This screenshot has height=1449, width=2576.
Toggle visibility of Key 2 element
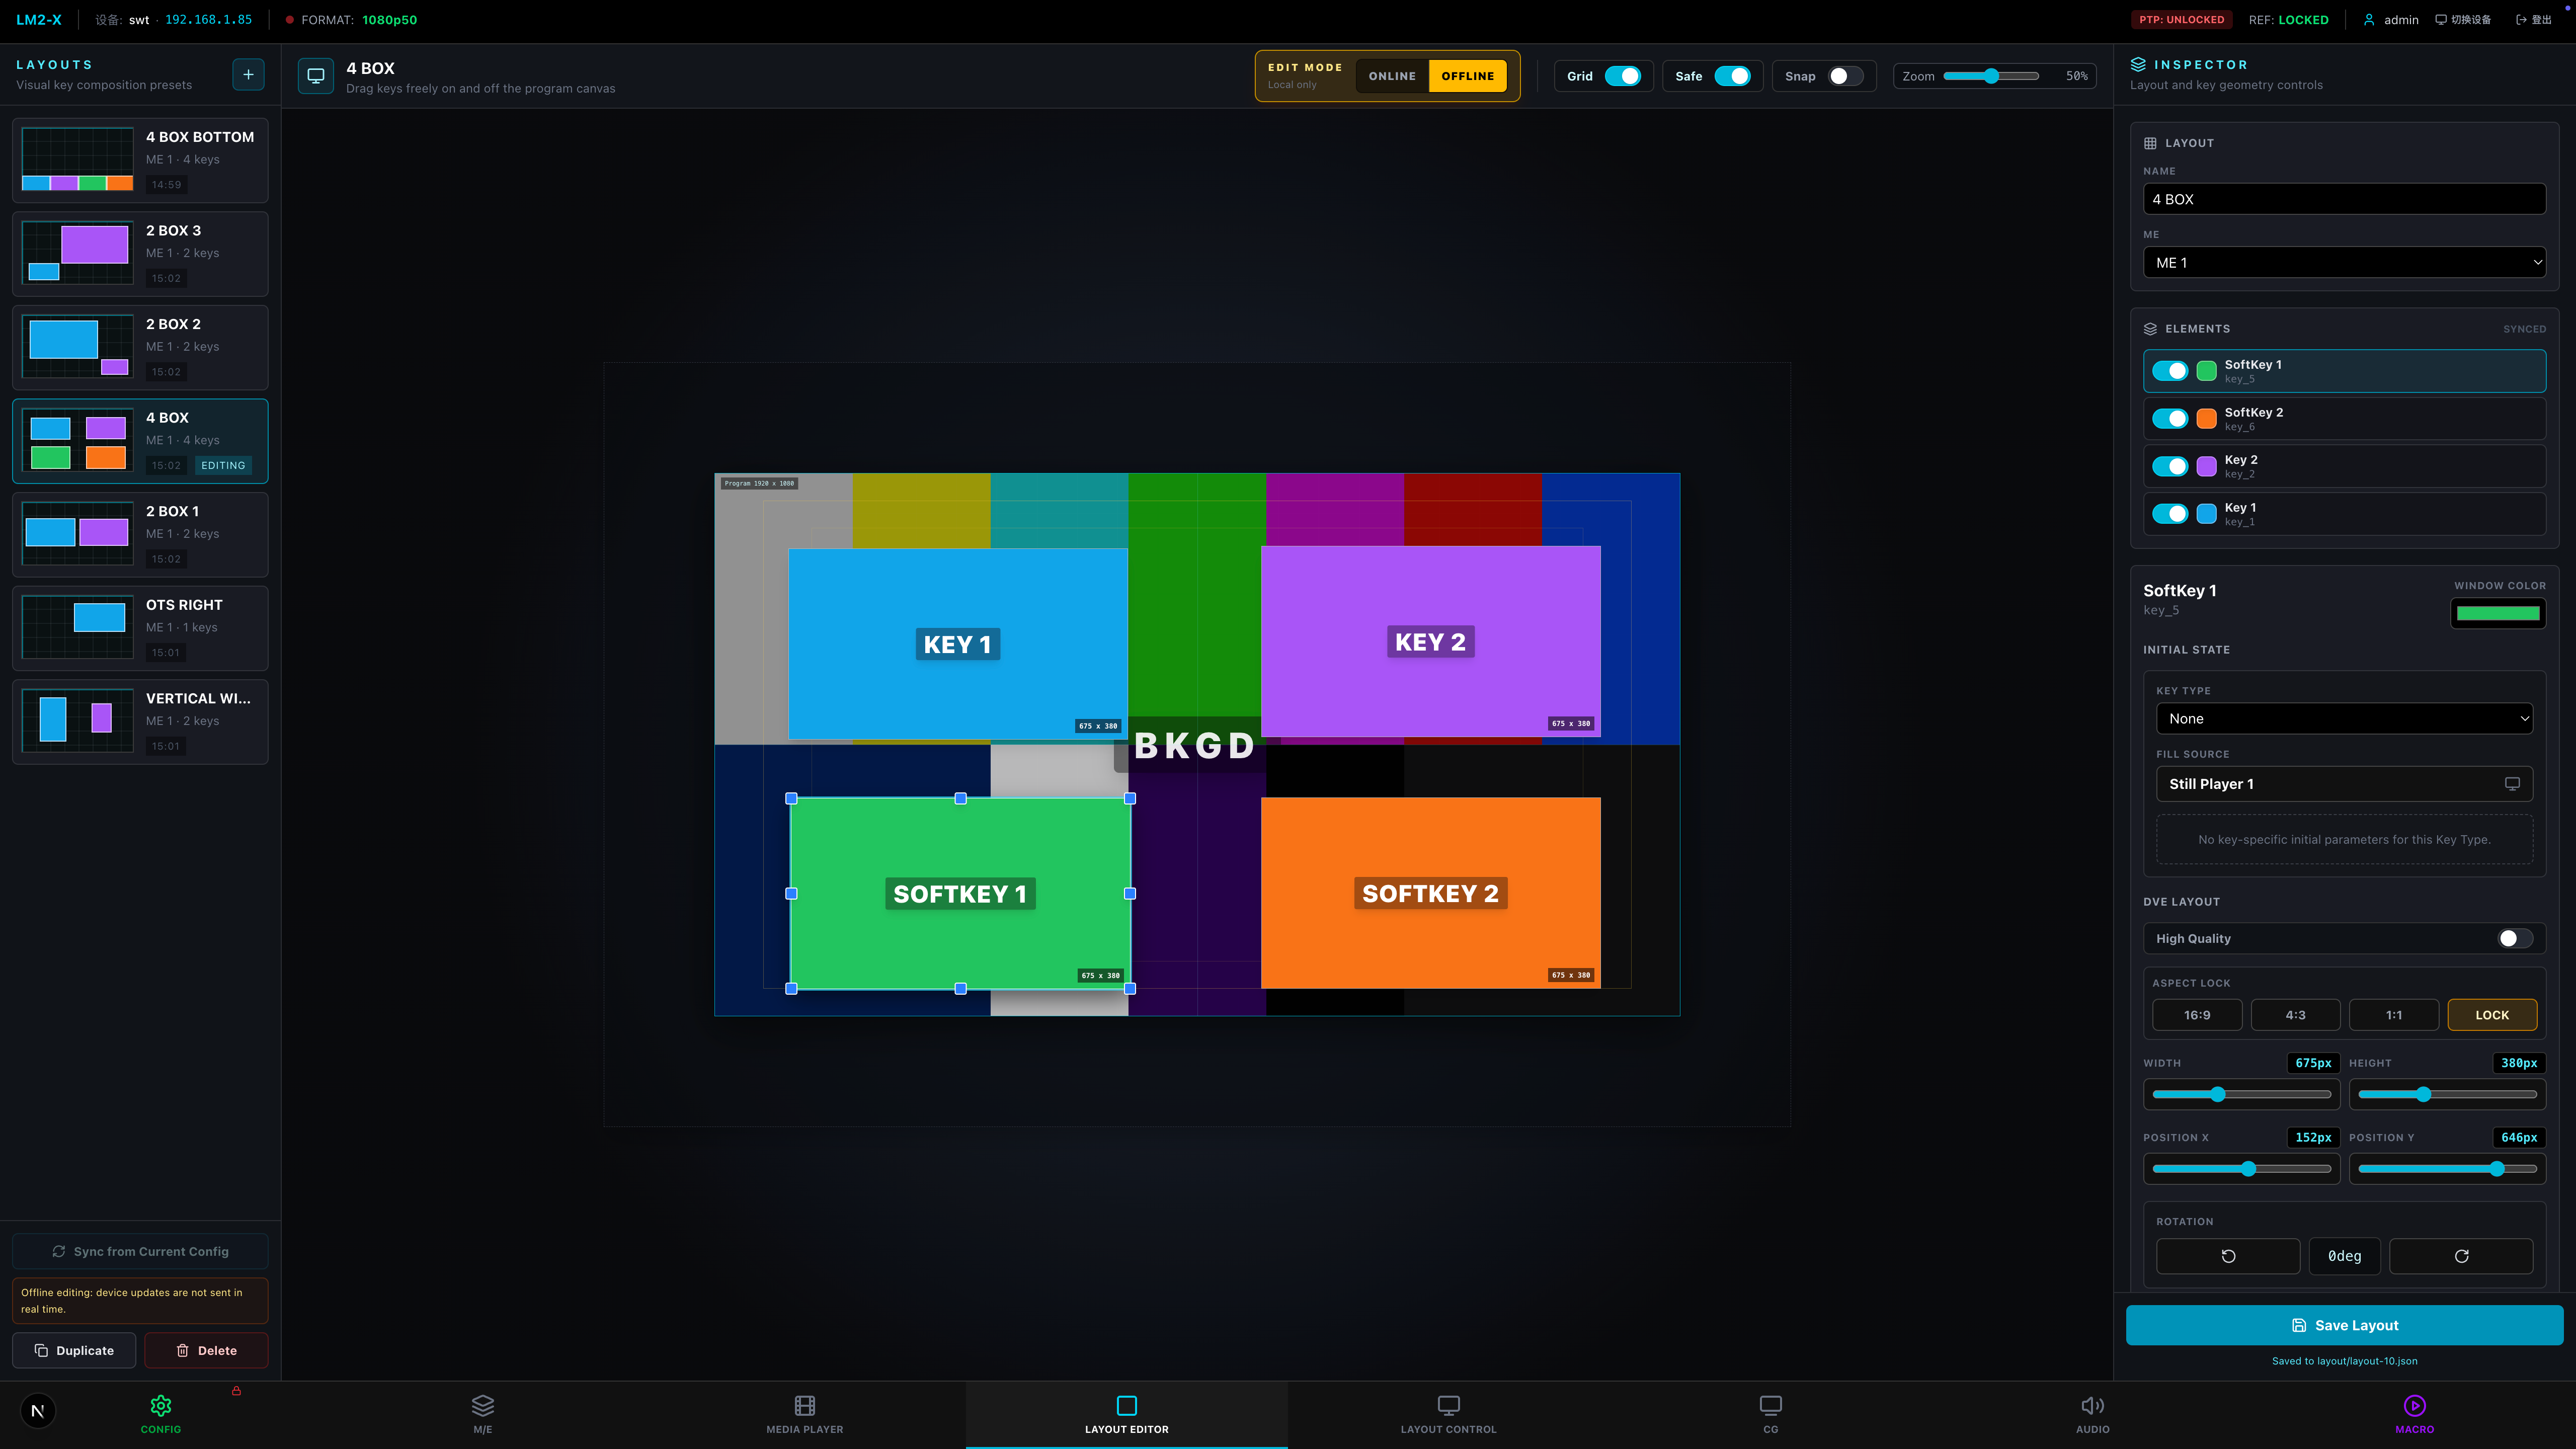click(2170, 466)
